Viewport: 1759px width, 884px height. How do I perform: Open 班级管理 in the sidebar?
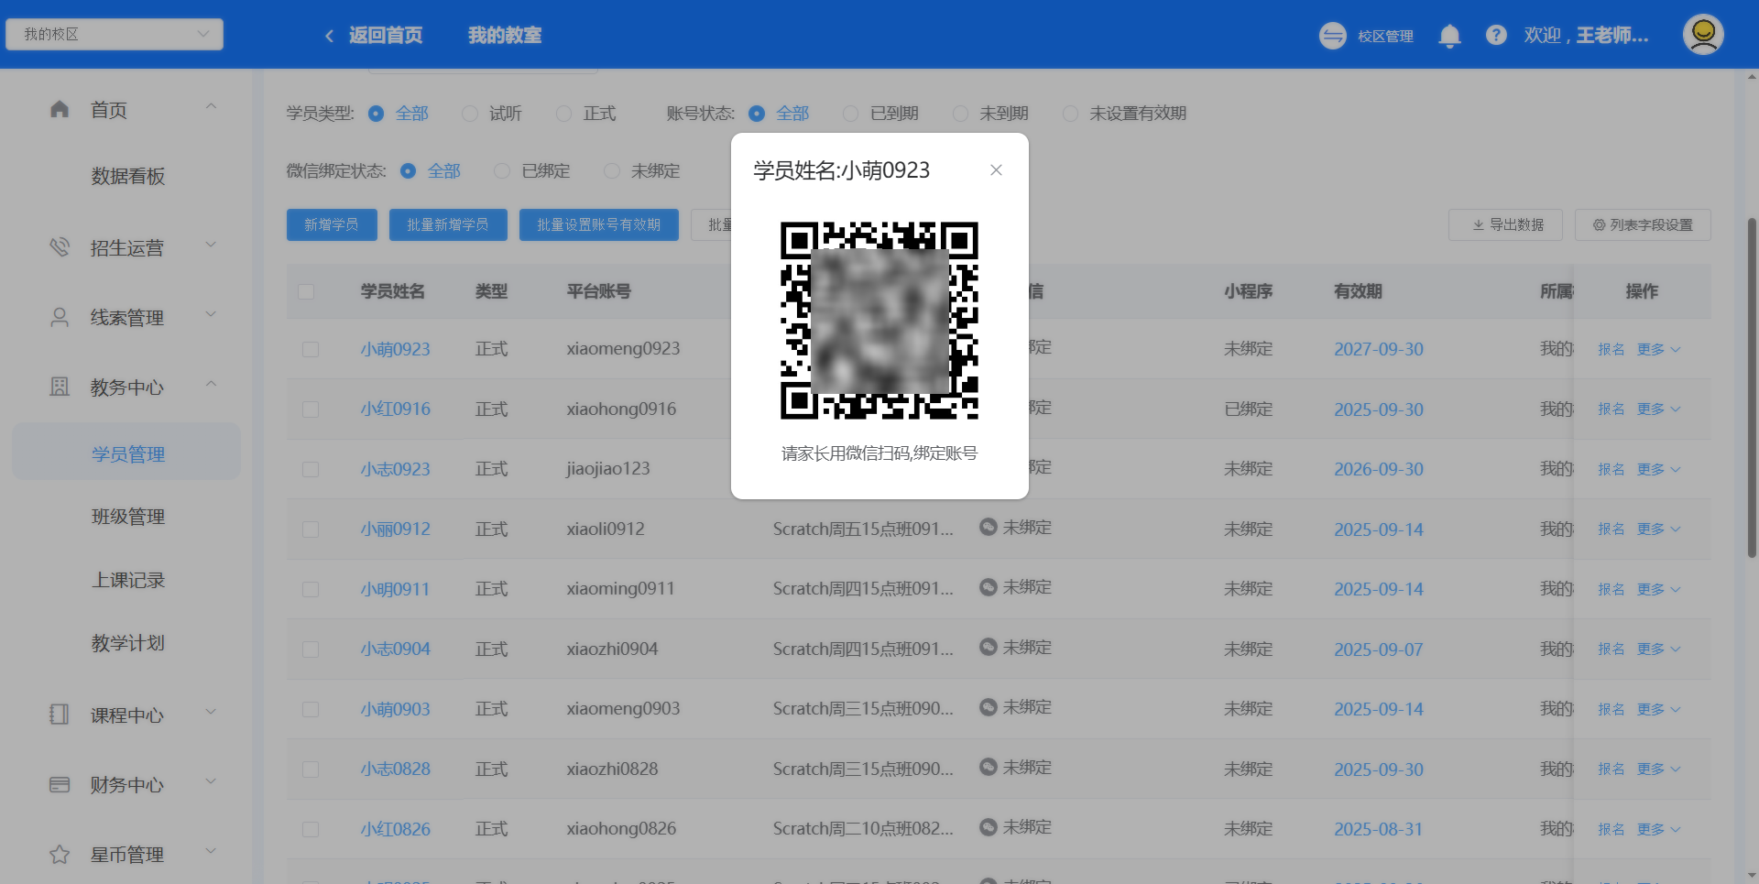tap(127, 517)
